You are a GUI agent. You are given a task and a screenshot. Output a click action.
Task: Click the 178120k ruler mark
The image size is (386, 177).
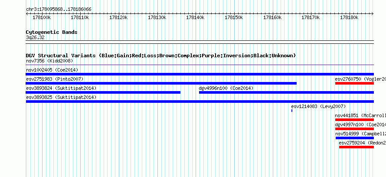click(x=119, y=17)
